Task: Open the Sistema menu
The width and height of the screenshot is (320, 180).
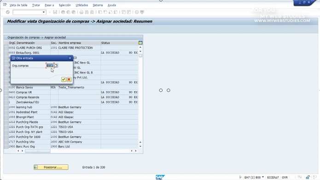Action: tap(98, 5)
